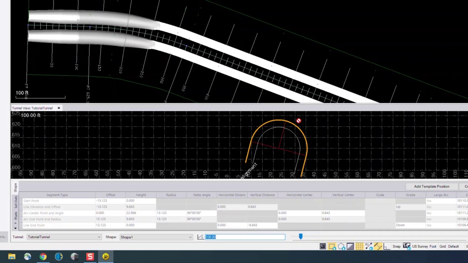Click the Vertical Distance column header
The height and width of the screenshot is (263, 468).
pos(262,195)
